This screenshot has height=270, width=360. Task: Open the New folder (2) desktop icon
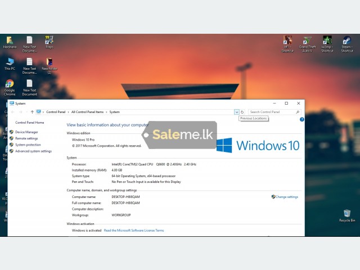pyautogui.click(x=49, y=66)
